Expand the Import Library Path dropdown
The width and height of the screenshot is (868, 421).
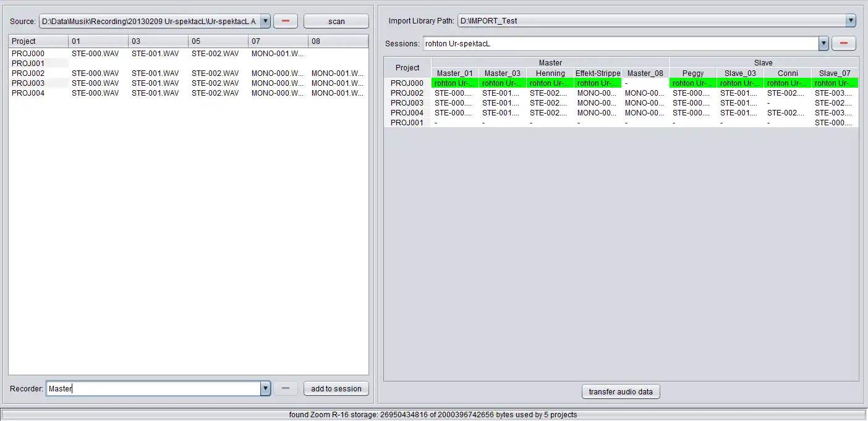click(851, 21)
